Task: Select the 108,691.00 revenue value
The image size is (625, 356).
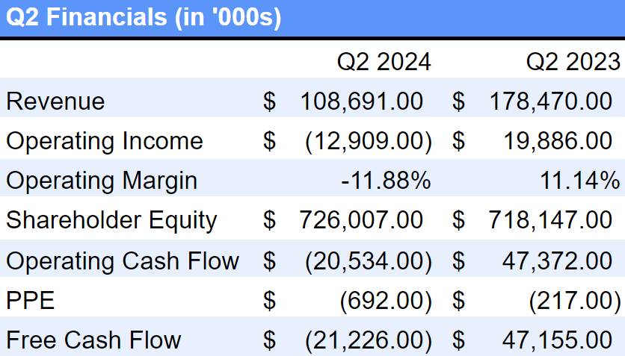Action: pos(361,101)
